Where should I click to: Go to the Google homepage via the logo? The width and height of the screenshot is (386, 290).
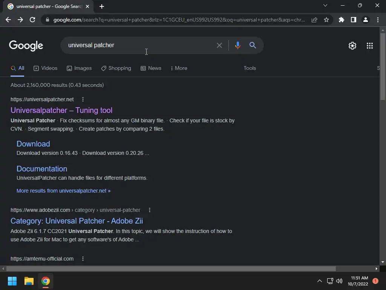[26, 46]
